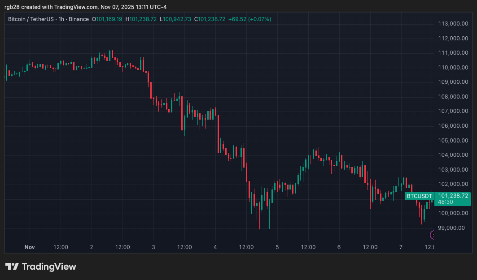Click the TradingView logo in the bottom-left corner
This screenshot has height=280, width=477.
(x=40, y=267)
